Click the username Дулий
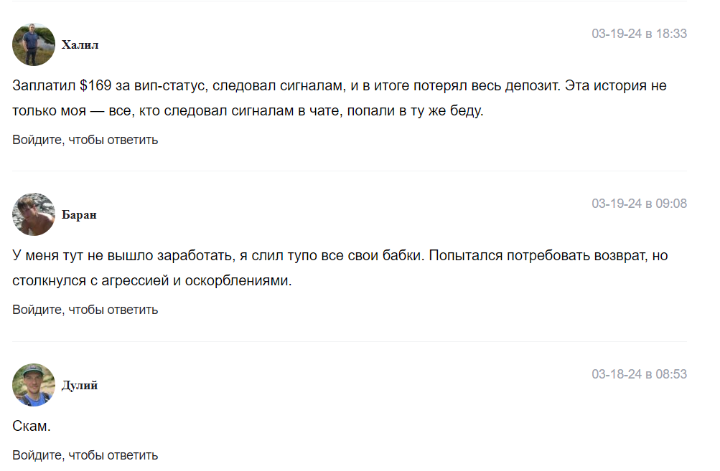This screenshot has height=471, width=720. (80, 386)
